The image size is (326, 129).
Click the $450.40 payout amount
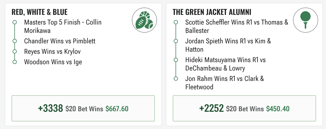click(x=278, y=109)
